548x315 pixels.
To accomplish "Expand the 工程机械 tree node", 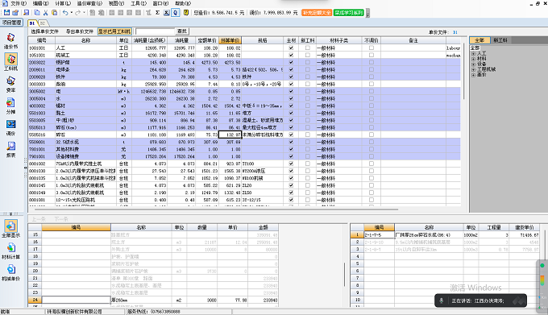I will (473, 69).
